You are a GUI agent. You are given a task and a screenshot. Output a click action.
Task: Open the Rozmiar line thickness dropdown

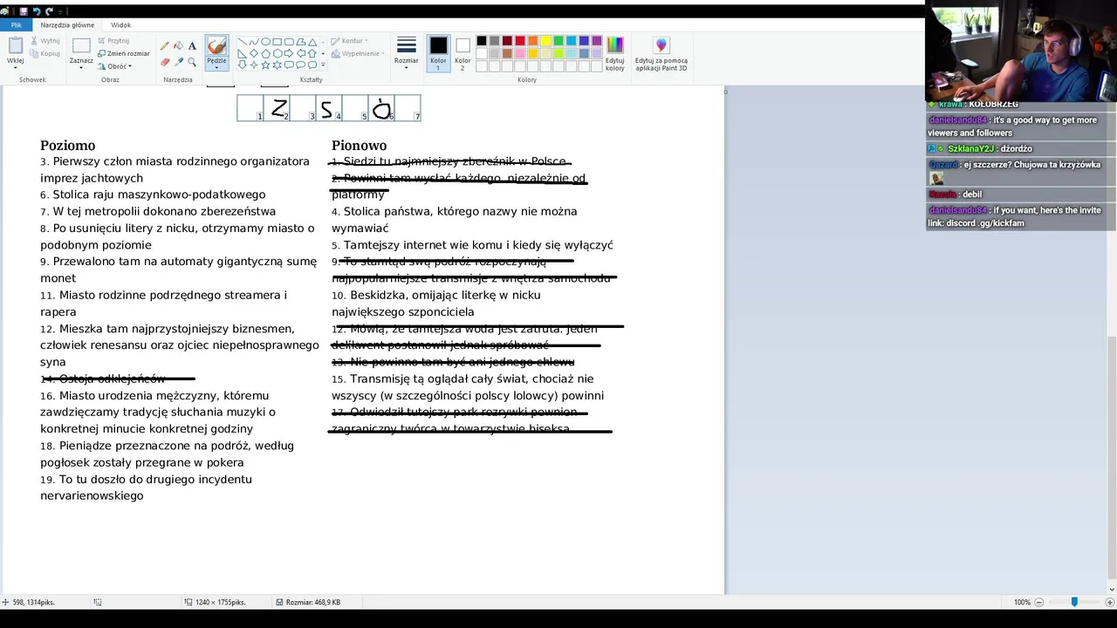(407, 54)
